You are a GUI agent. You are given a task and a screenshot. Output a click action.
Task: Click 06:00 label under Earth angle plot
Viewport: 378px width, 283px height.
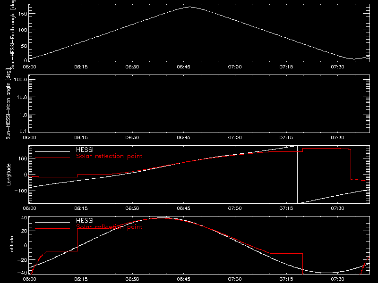point(29,67)
